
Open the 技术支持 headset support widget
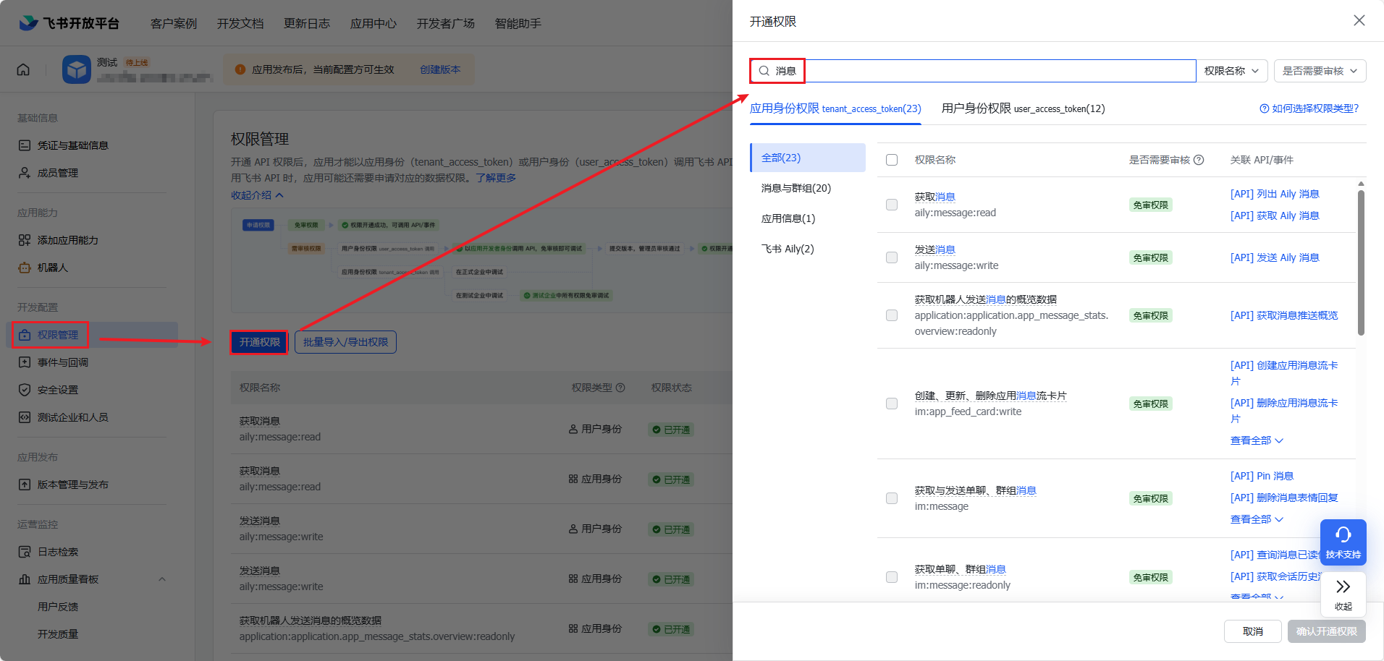click(x=1343, y=542)
